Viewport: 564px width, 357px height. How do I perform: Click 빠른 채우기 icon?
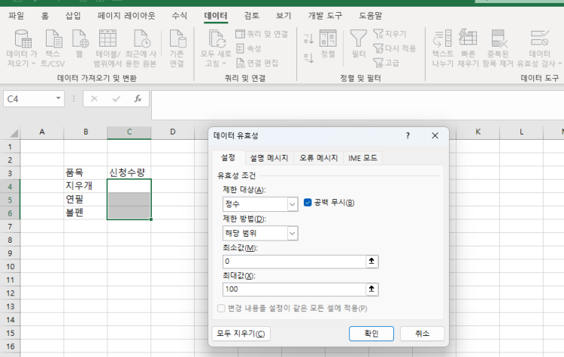[x=468, y=38]
